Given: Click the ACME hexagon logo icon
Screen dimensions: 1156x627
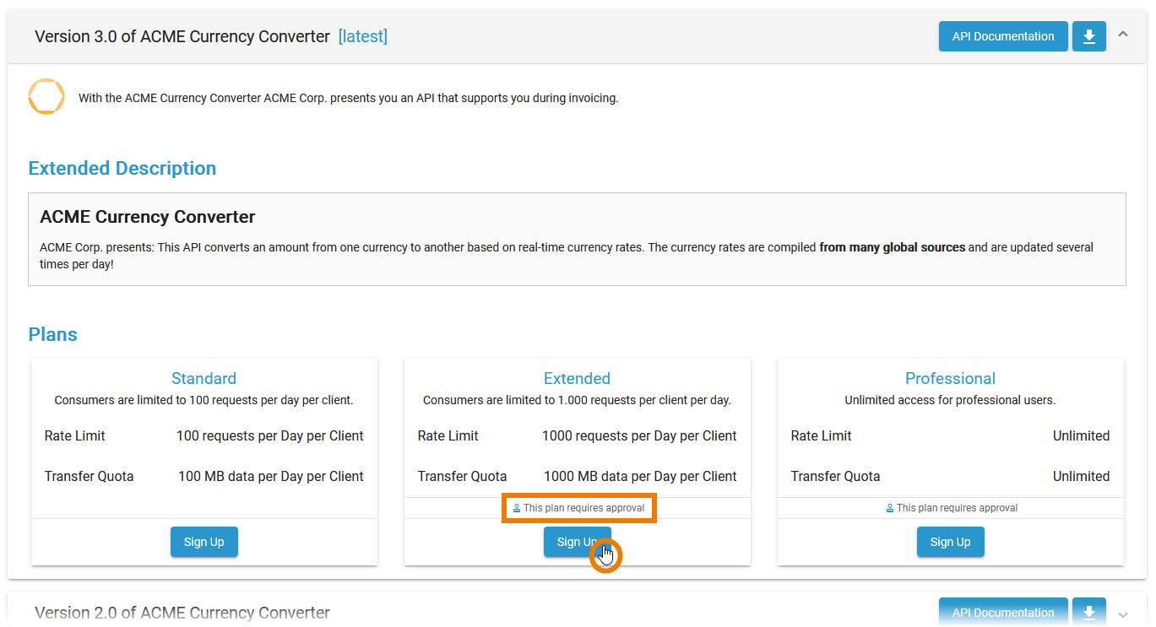Looking at the screenshot, I should [x=46, y=97].
